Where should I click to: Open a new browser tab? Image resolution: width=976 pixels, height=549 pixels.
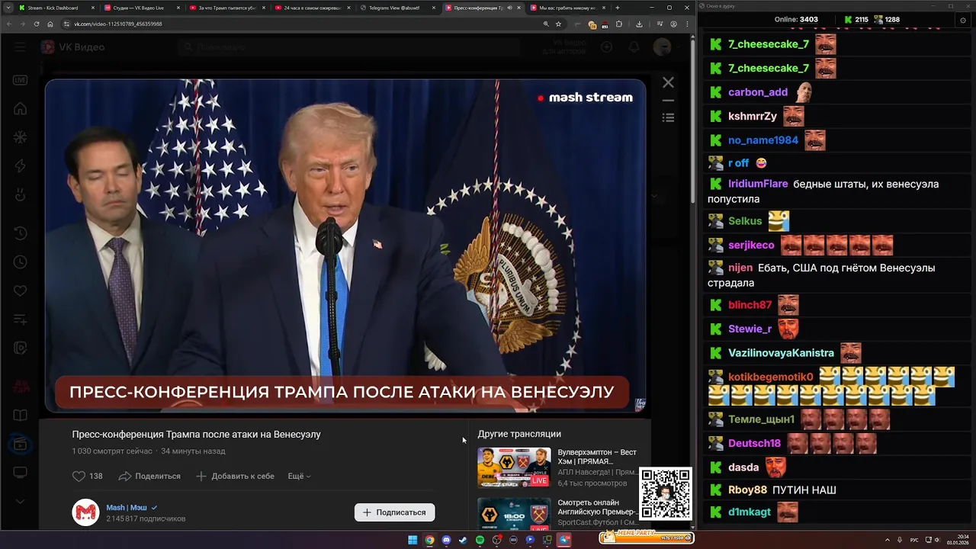(x=618, y=8)
